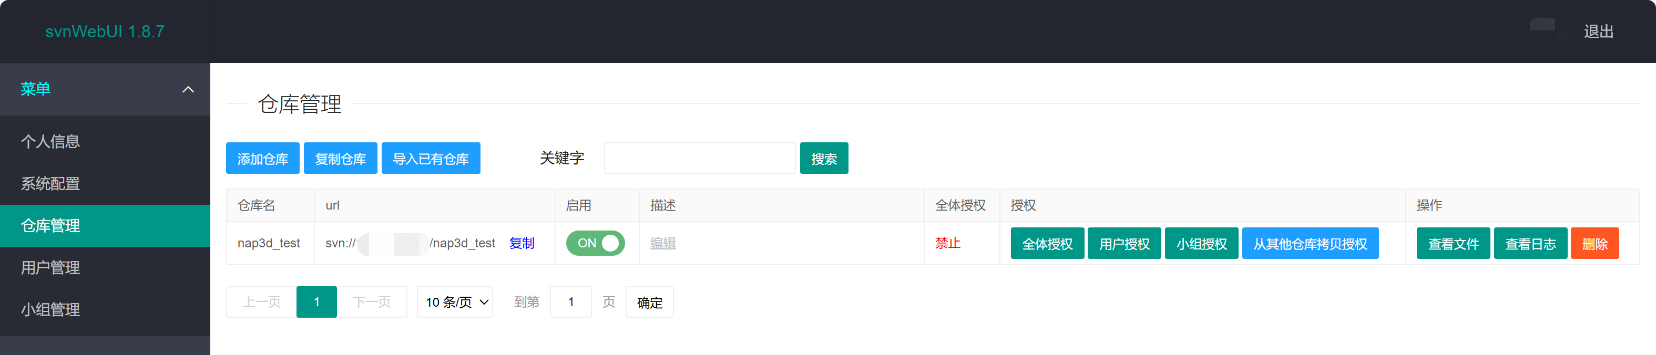Open the 10 条/页 page size dropdown
This screenshot has height=355, width=1656.
pos(455,302)
